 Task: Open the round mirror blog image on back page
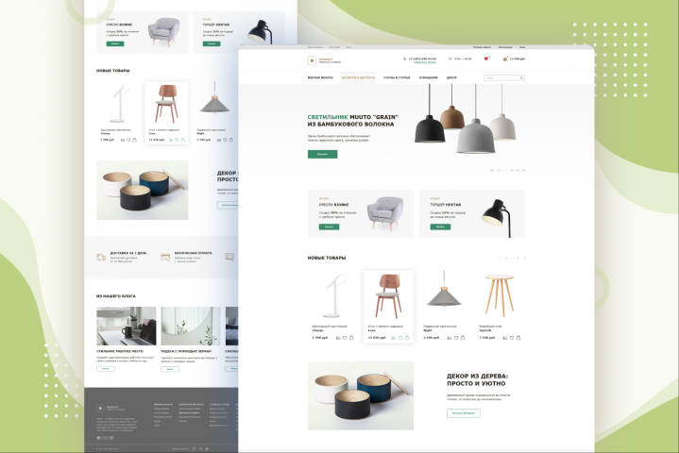point(191,327)
